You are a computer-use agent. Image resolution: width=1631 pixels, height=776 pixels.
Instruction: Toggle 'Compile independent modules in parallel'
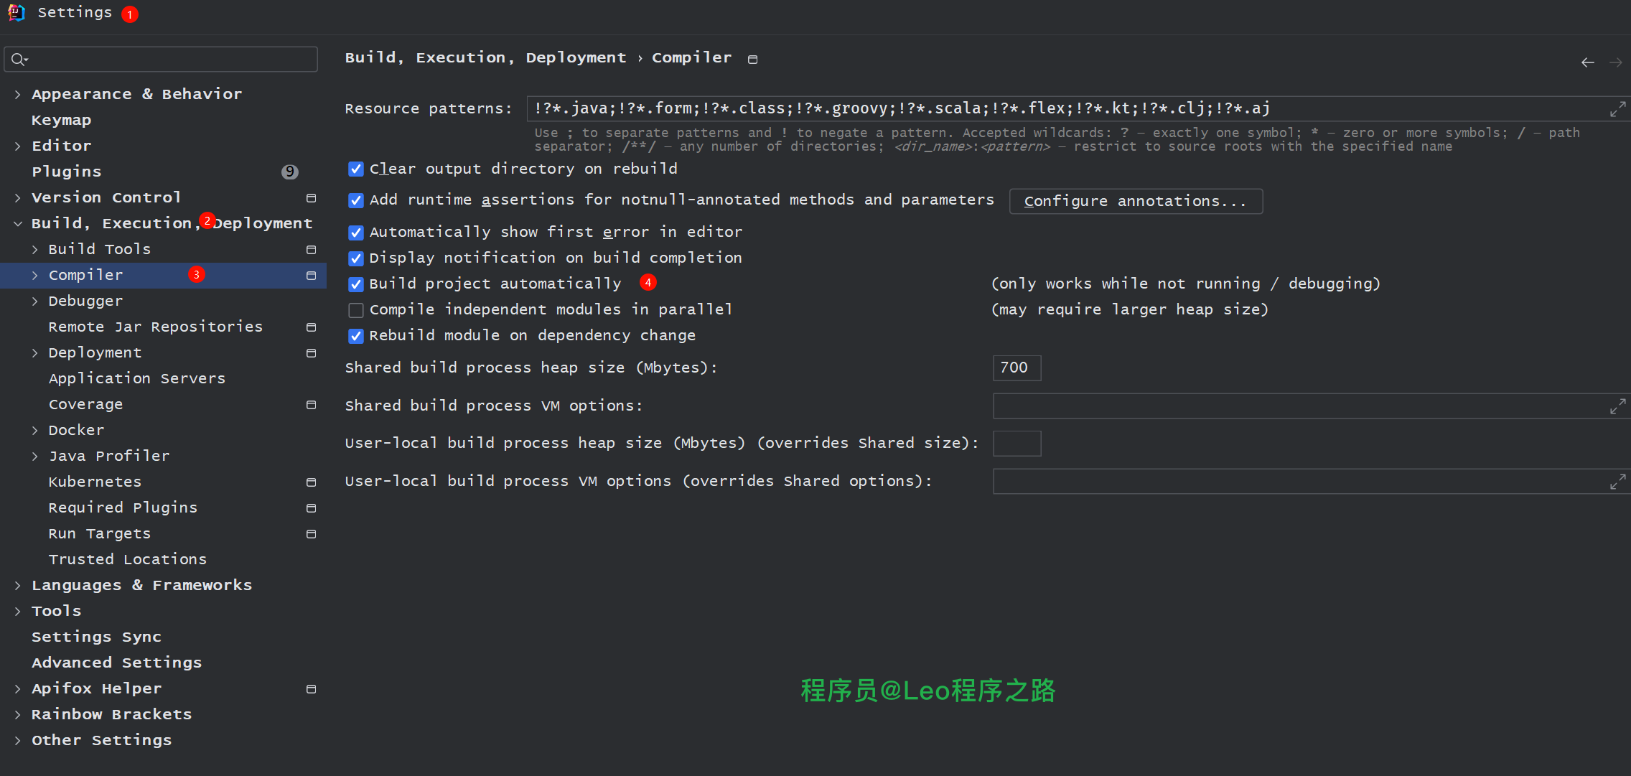[x=357, y=309]
